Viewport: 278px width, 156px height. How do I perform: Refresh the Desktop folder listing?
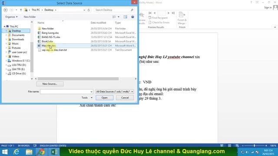click(89, 10)
